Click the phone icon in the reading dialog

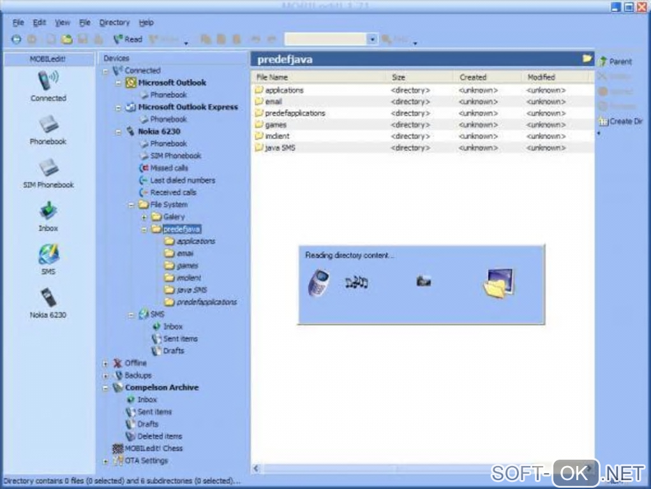point(319,283)
